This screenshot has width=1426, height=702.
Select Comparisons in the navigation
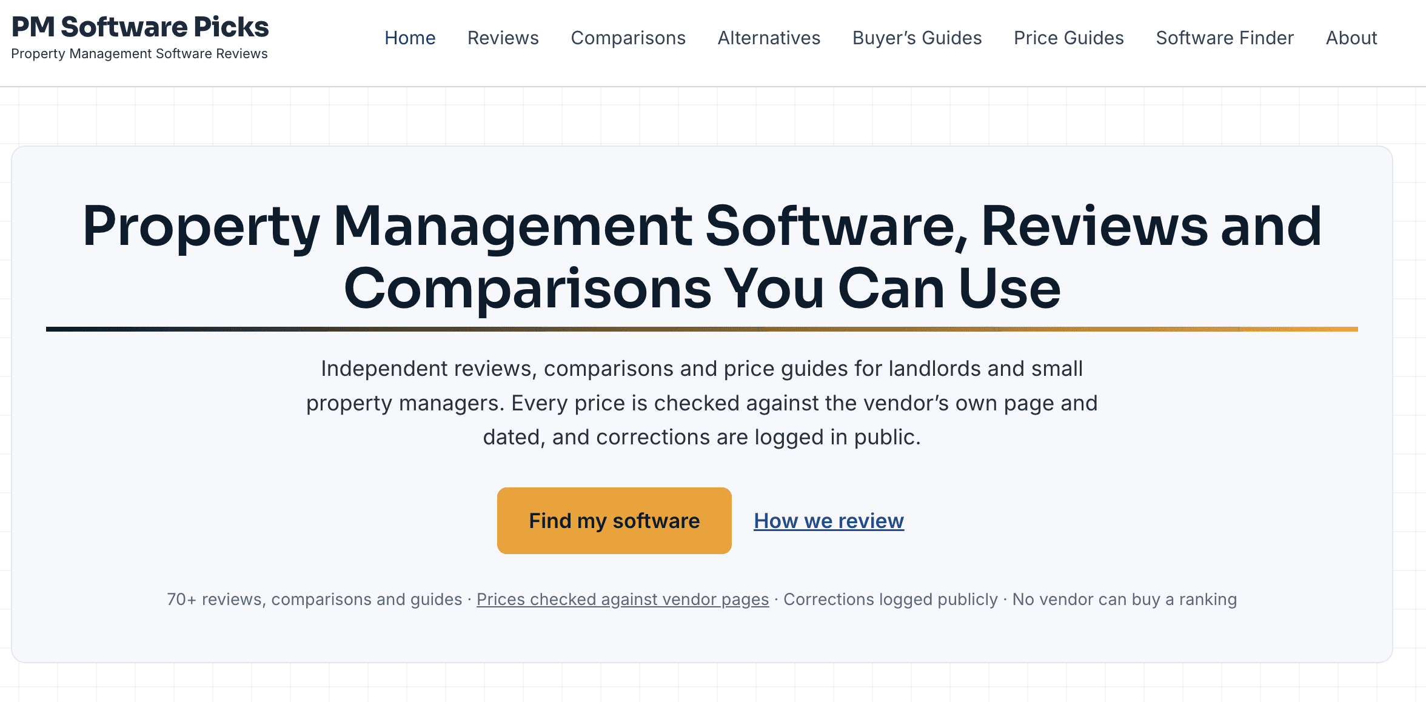(628, 38)
